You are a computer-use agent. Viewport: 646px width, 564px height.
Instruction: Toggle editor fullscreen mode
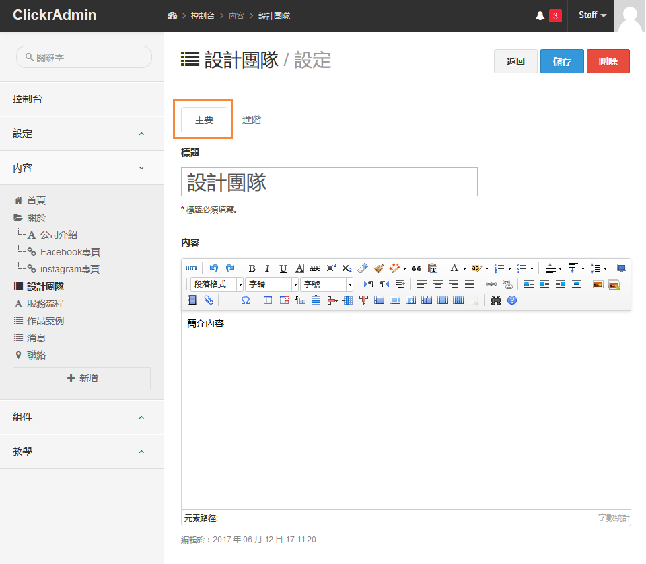coord(622,268)
